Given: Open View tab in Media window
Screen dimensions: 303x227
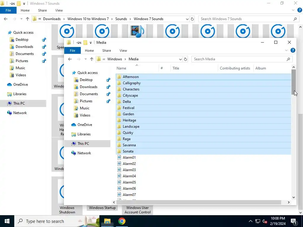Looking at the screenshot, I should point(123,51).
